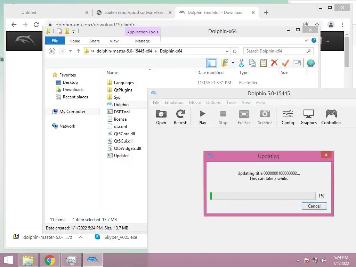Select Network in navigation pane
This screenshot has height=267, width=356.
67,126
